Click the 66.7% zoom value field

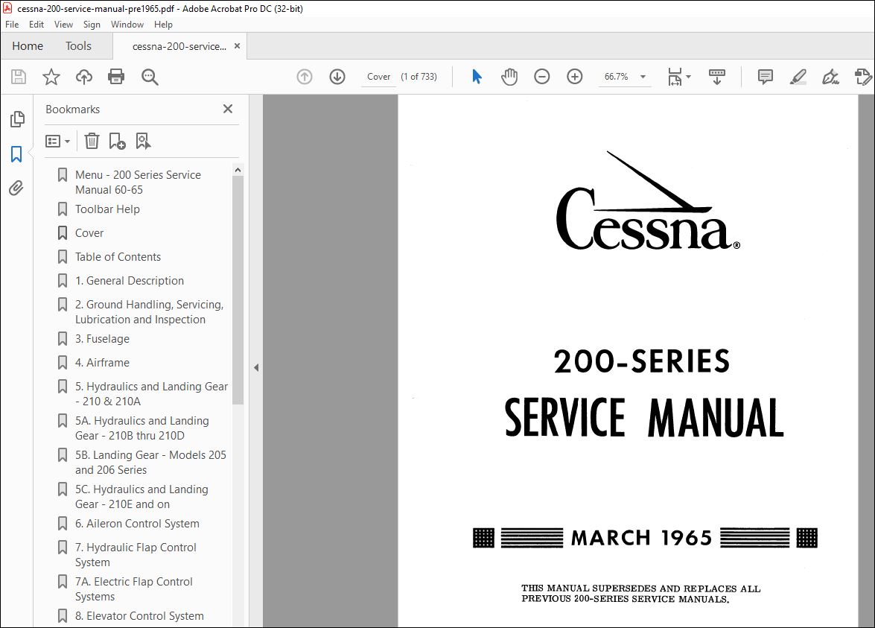(616, 77)
